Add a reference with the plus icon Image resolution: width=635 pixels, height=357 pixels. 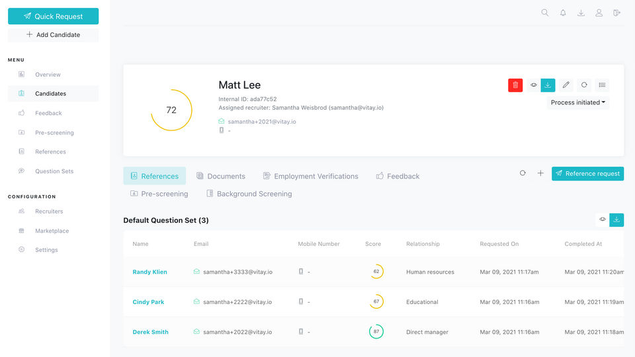pyautogui.click(x=540, y=173)
